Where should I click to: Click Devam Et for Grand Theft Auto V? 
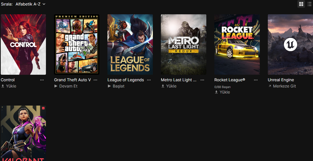pos(66,86)
